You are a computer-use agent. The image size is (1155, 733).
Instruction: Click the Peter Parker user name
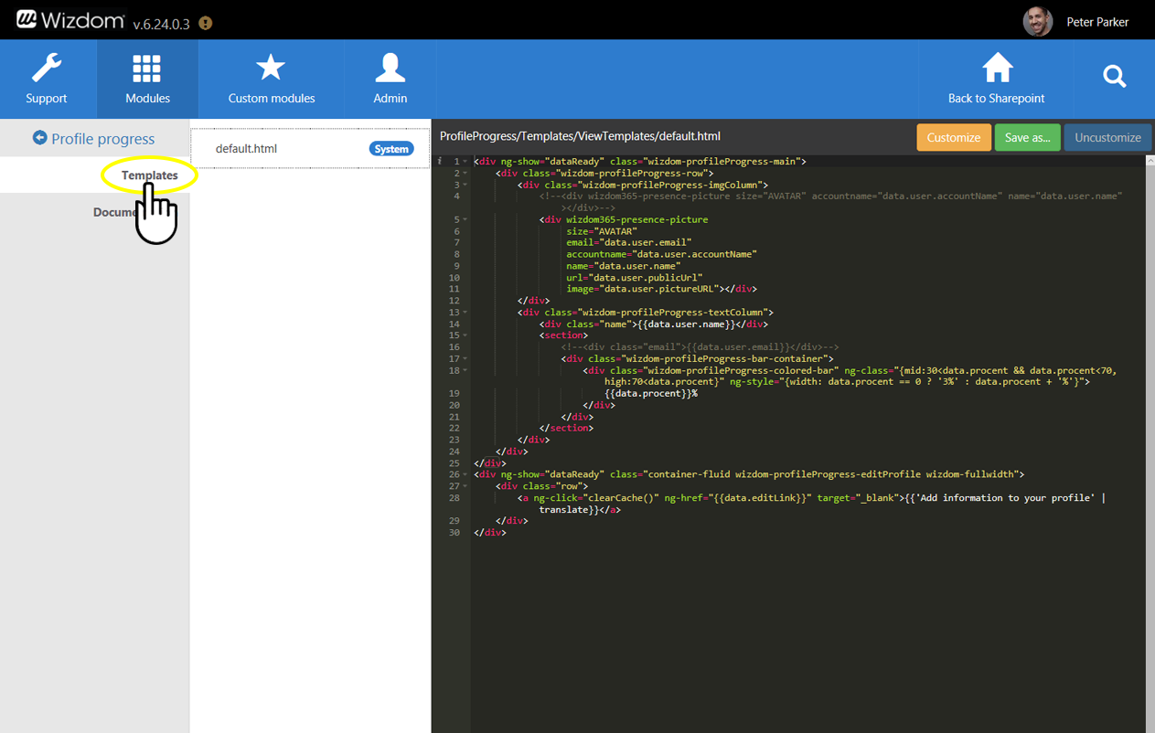click(1097, 22)
